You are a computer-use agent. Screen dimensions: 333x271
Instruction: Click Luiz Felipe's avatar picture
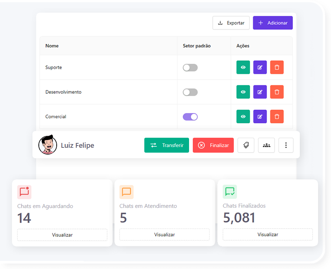tap(48, 144)
